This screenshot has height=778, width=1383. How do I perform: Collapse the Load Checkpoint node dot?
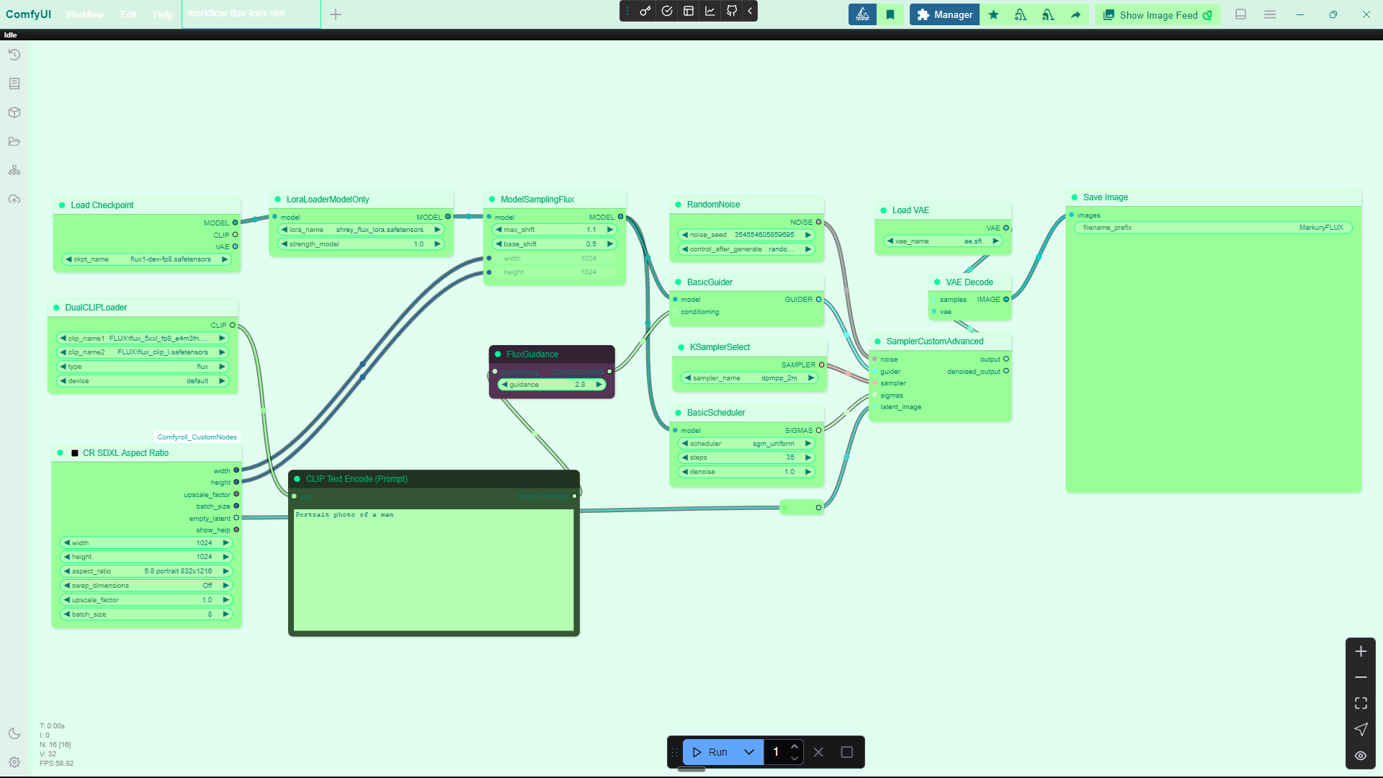tap(62, 205)
